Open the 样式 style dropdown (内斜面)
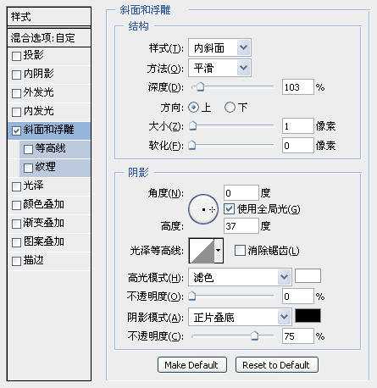Viewport: 377px width, 388px height. coord(219,48)
